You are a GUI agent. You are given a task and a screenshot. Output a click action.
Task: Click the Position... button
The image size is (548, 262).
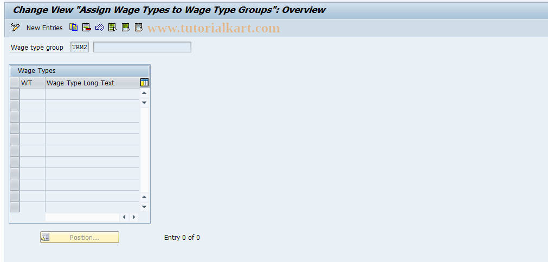[x=80, y=237]
